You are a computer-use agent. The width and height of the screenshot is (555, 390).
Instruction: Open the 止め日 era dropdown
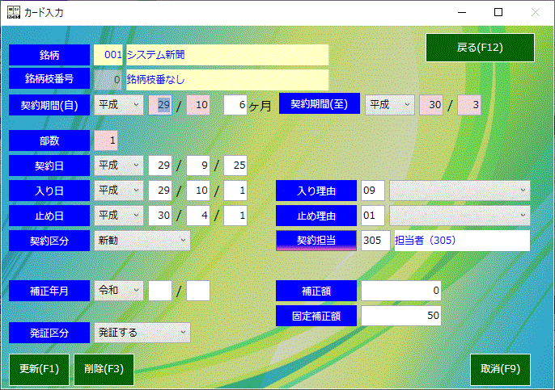click(119, 216)
